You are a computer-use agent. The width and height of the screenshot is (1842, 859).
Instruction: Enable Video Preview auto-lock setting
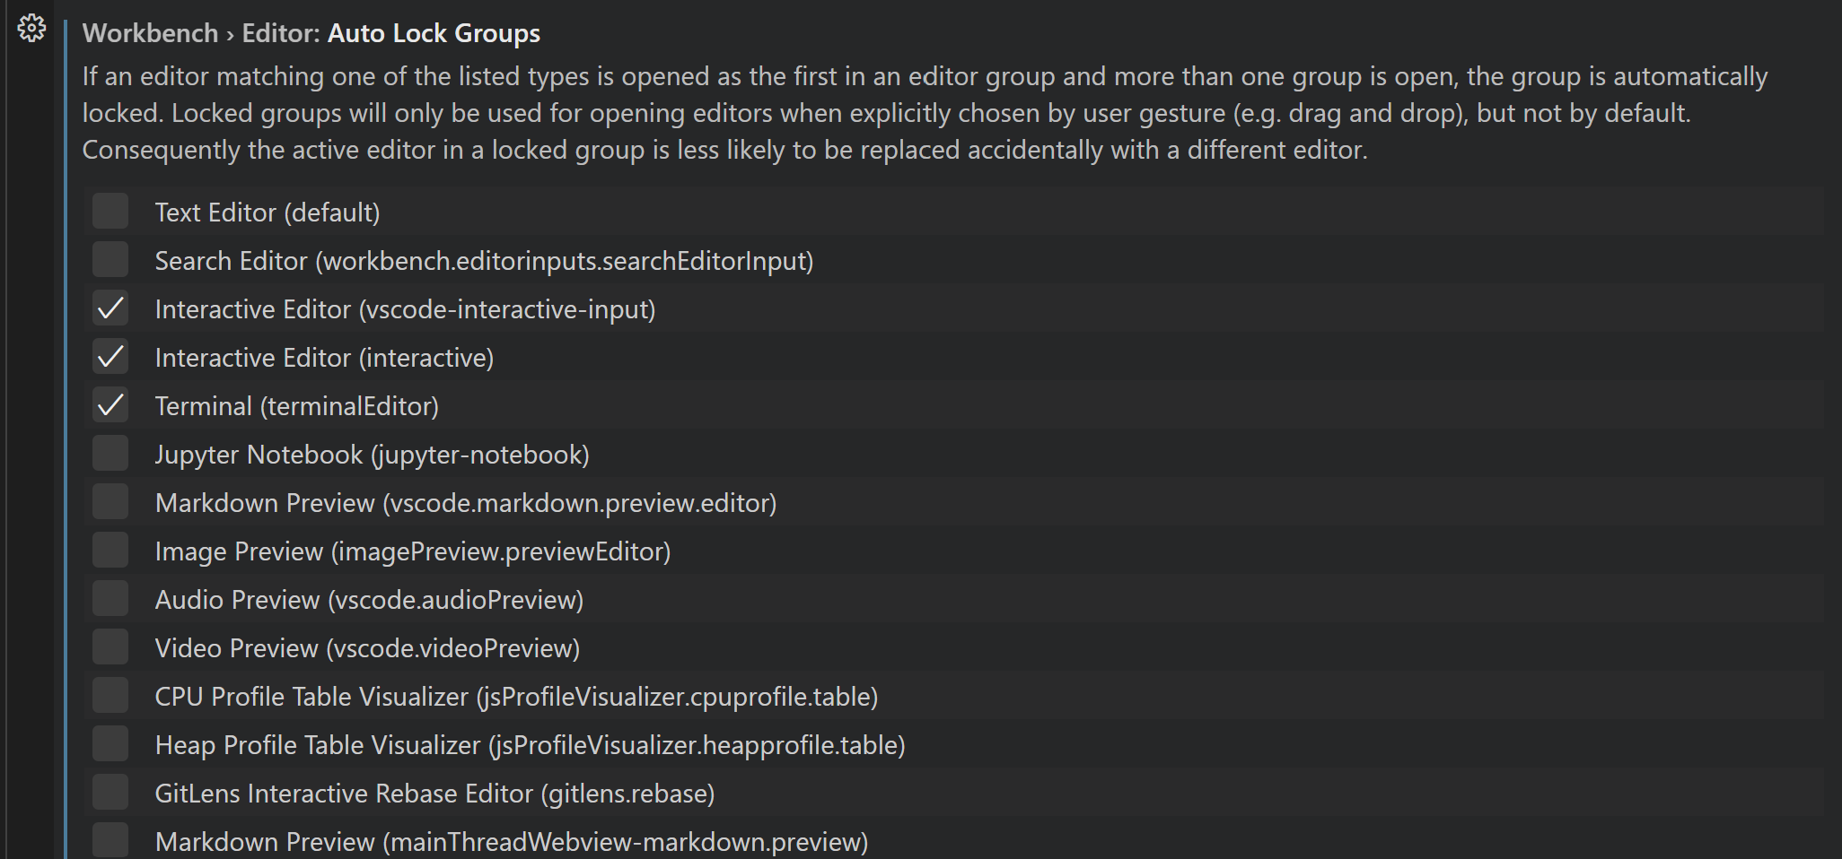(110, 646)
